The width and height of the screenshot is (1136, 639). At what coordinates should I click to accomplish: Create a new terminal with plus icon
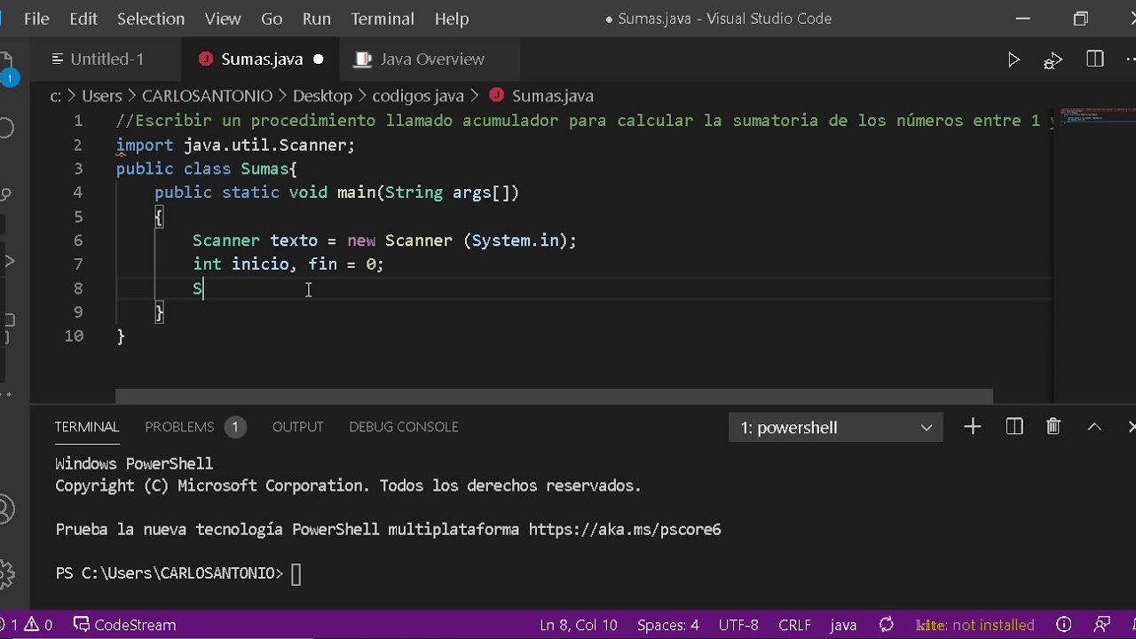(x=973, y=427)
